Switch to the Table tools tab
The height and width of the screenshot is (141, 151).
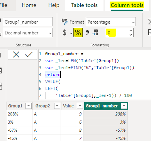[x=84, y=5]
